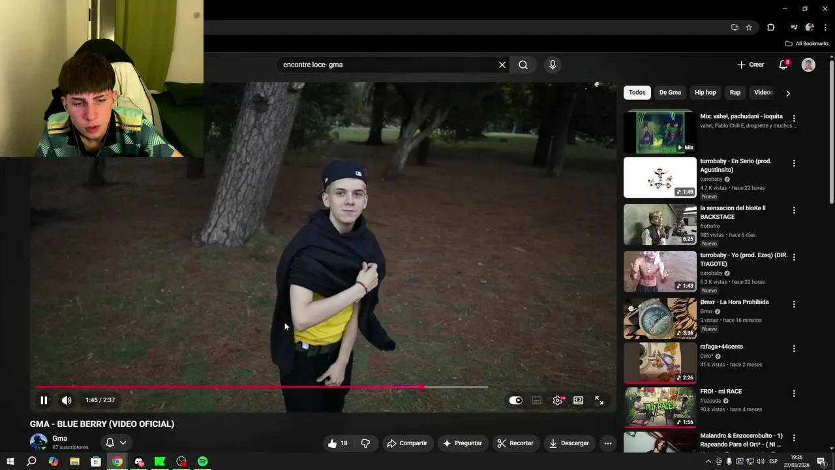The width and height of the screenshot is (835, 470).
Task: Switch to theater mode view
Action: (x=579, y=400)
